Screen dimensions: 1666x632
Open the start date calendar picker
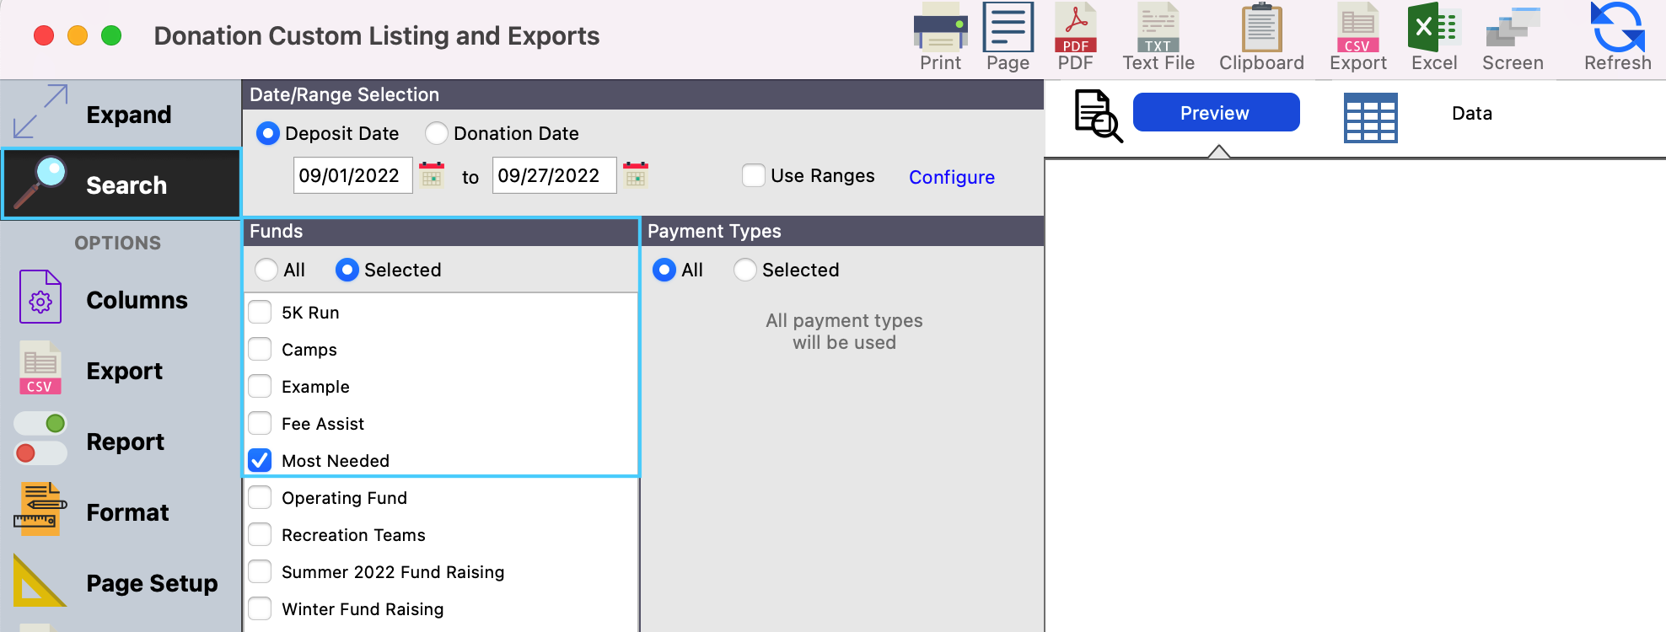(432, 174)
